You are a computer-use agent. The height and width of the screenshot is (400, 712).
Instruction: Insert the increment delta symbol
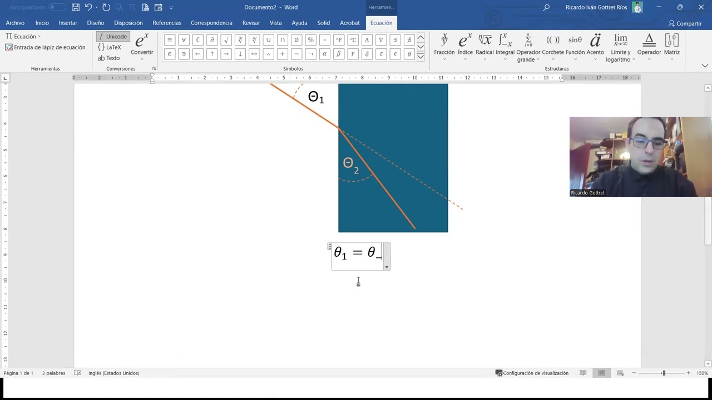(x=367, y=40)
